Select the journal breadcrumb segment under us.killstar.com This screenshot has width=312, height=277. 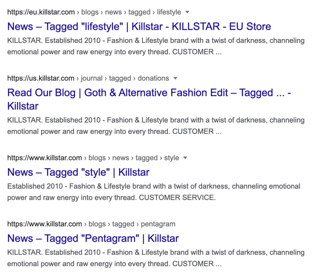91,78
